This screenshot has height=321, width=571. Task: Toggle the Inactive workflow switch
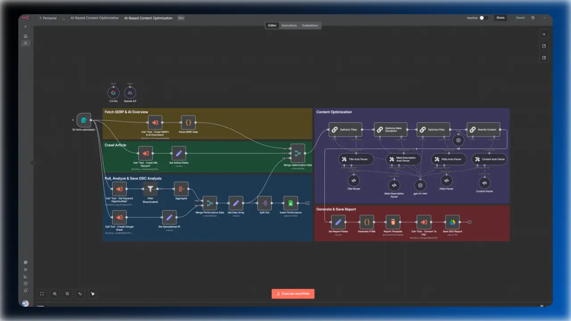point(484,18)
